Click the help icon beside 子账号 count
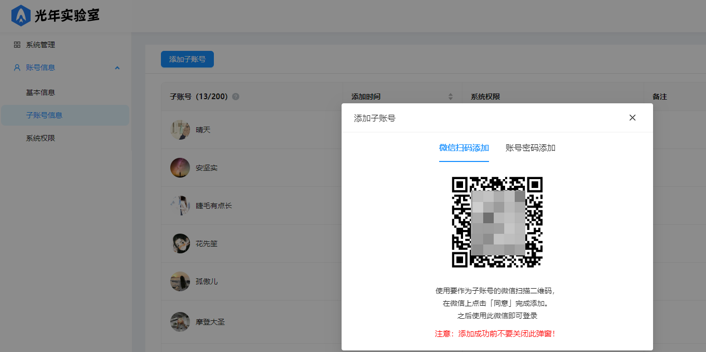Viewport: 706px width, 352px height. tap(236, 97)
